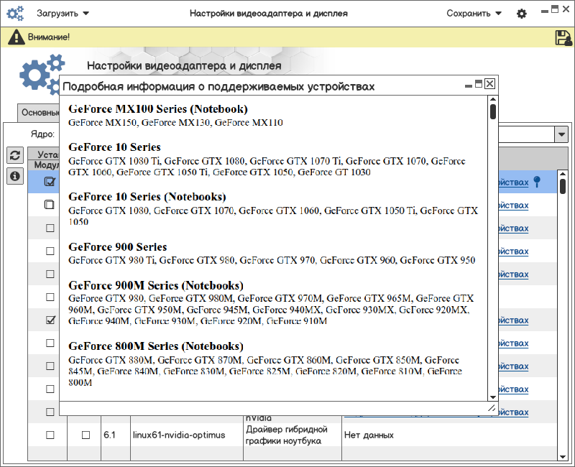This screenshot has width=575, height=467.
Task: Maximize the supported devices popup window
Action: pyautogui.click(x=478, y=85)
